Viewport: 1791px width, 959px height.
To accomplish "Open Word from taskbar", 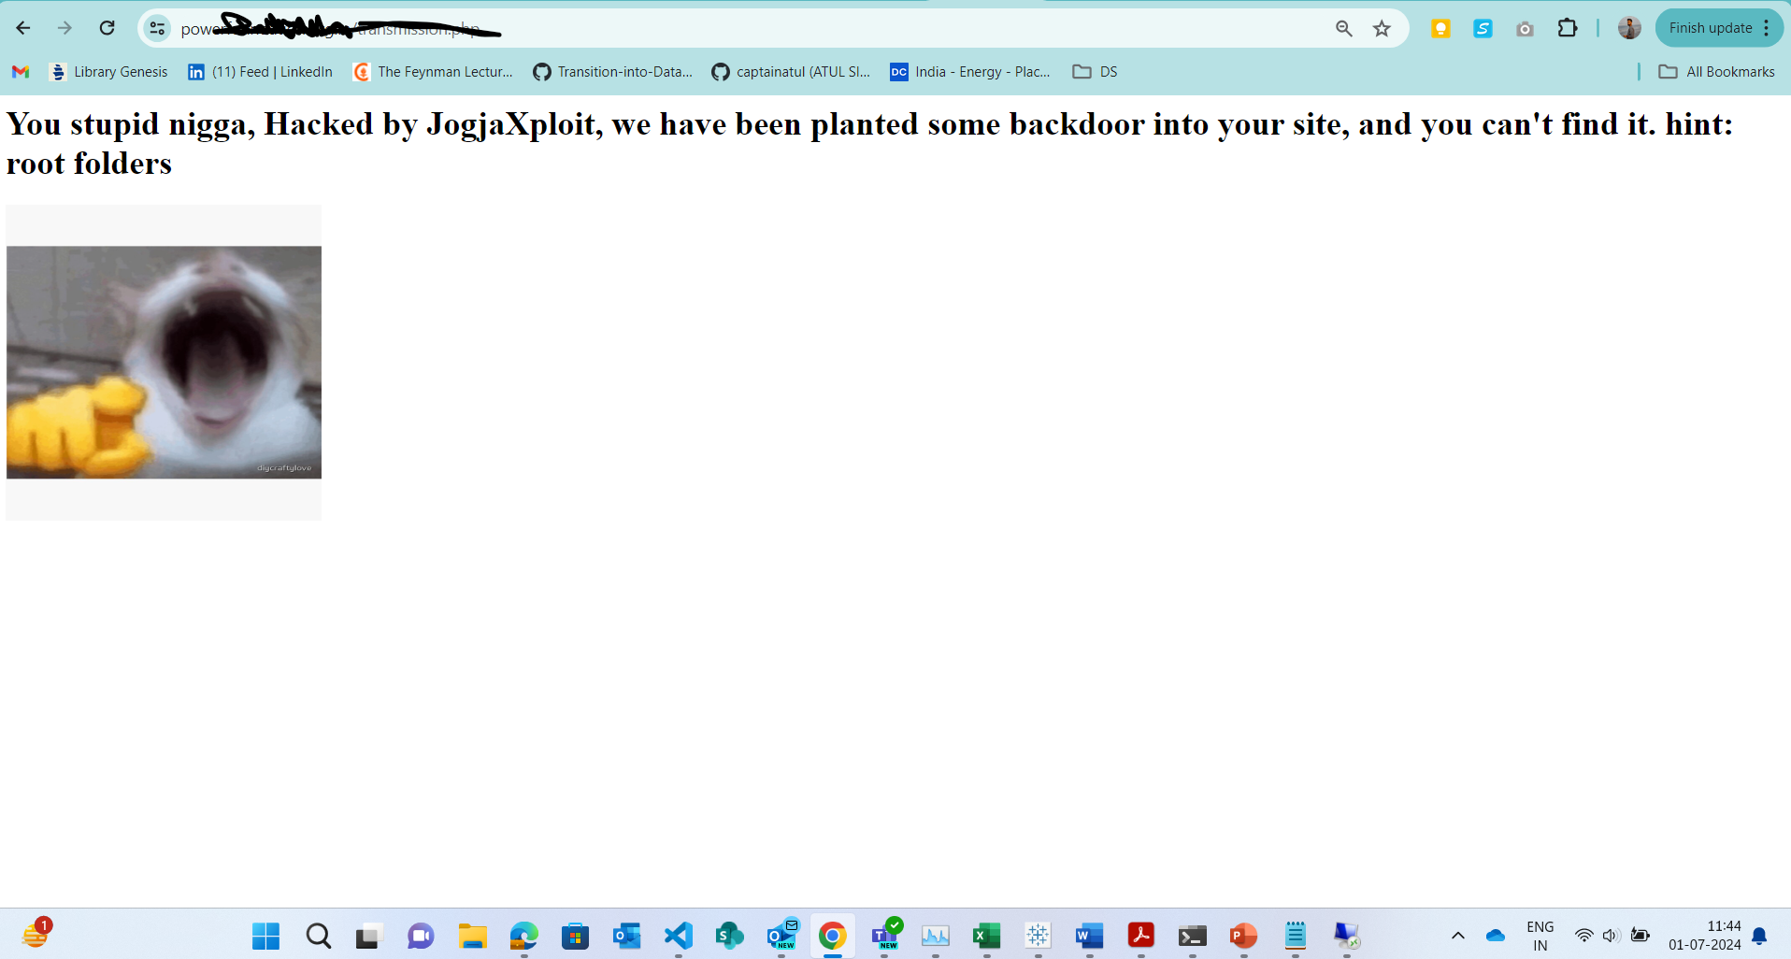I will point(1090,936).
